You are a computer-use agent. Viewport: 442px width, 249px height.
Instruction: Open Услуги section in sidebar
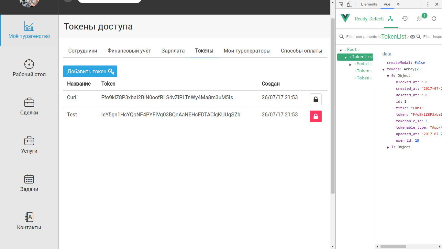pyautogui.click(x=29, y=145)
